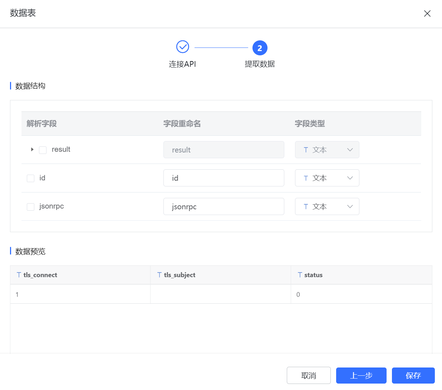This screenshot has width=442, height=390.
Task: Click the T icon on tls_connect column header
Action: [18, 275]
